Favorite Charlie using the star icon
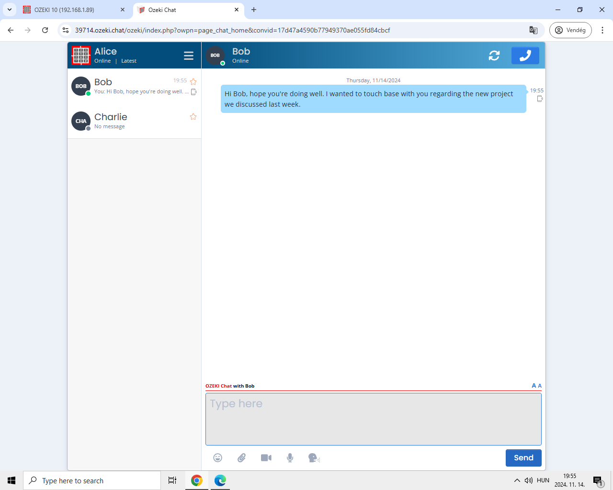Image resolution: width=613 pixels, height=490 pixels. (x=193, y=117)
